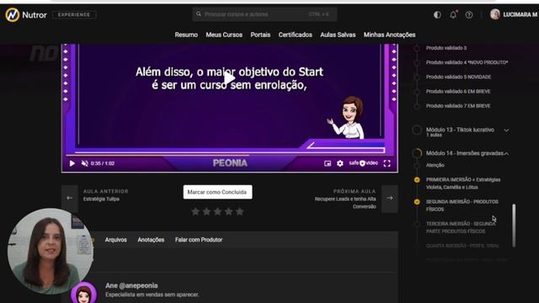The height and width of the screenshot is (303, 539).
Task: Switch to the Anotações tab
Action: click(151, 240)
